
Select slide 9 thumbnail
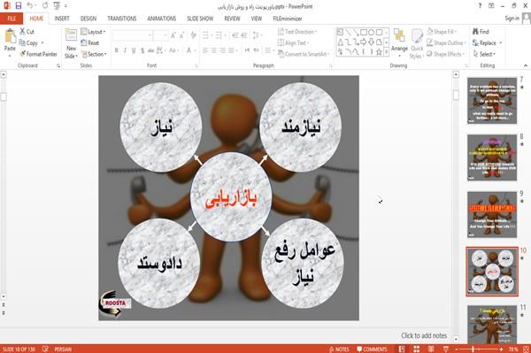[x=492, y=214]
